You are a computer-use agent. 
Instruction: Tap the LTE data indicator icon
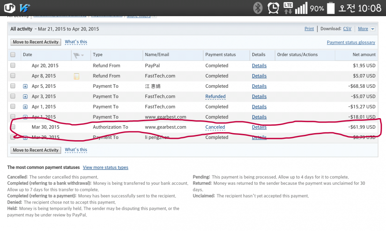click(x=288, y=8)
